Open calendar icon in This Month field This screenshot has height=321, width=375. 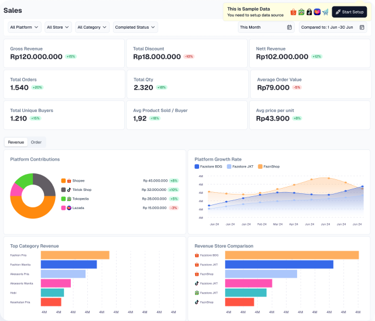[289, 27]
